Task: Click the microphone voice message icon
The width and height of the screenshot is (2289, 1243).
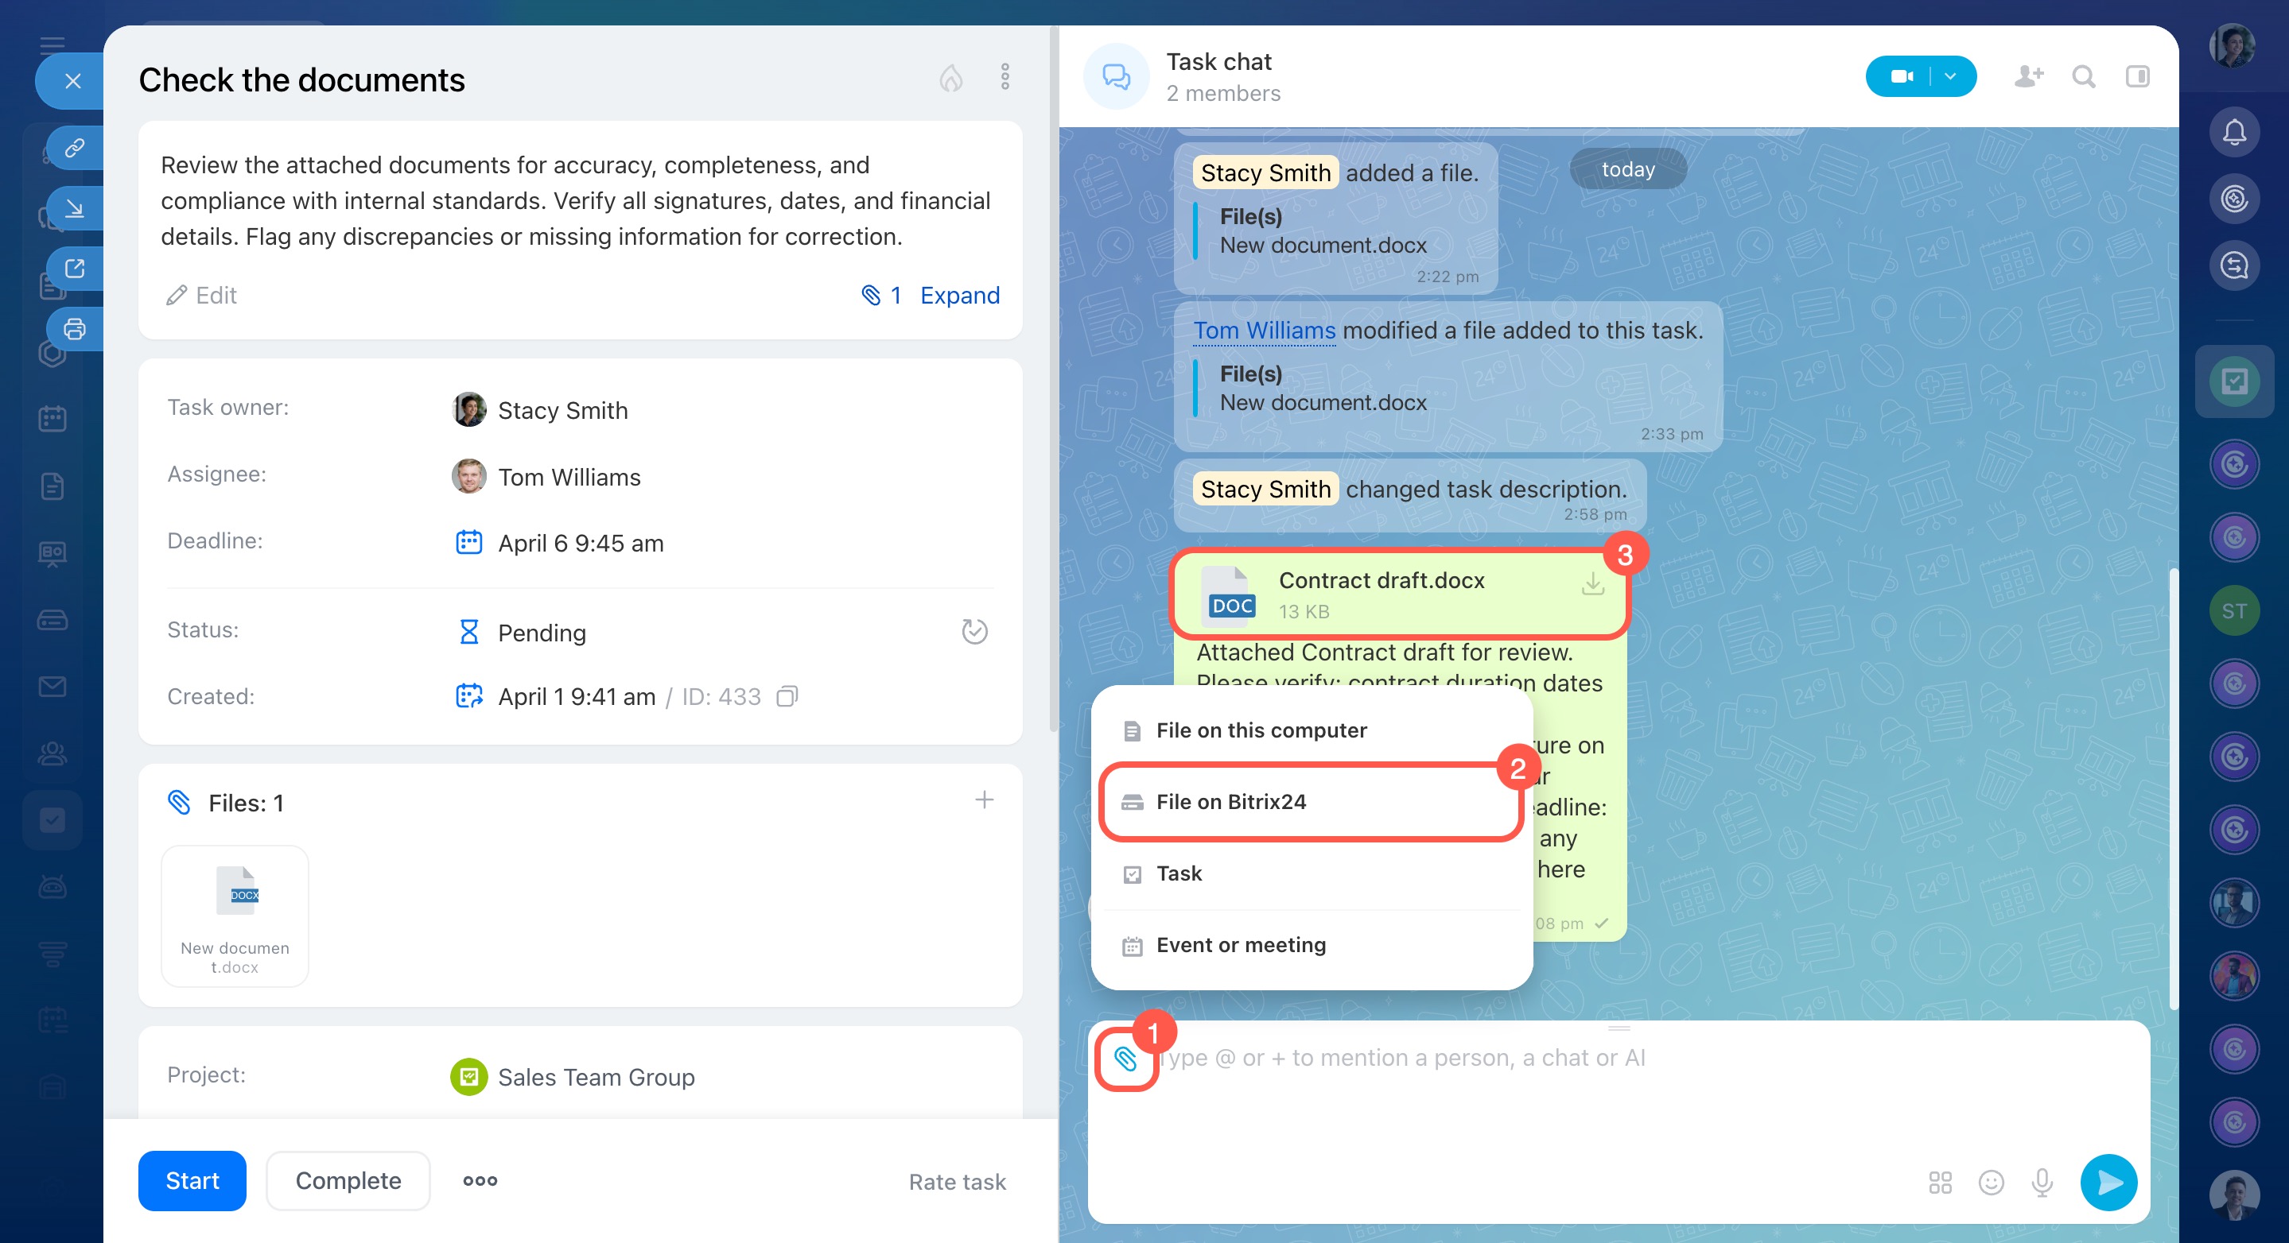Action: [x=2042, y=1183]
